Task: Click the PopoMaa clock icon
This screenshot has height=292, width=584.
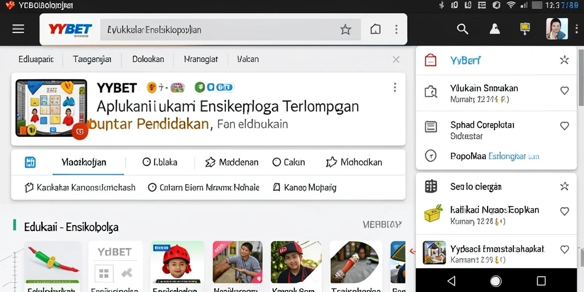Action: click(x=431, y=156)
